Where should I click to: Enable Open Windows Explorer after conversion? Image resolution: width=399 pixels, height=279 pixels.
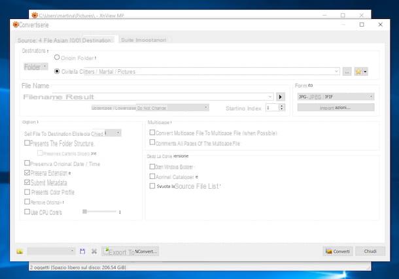click(152, 167)
